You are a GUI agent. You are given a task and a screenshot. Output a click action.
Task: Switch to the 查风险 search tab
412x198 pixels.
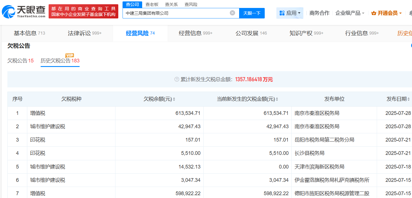(191, 5)
